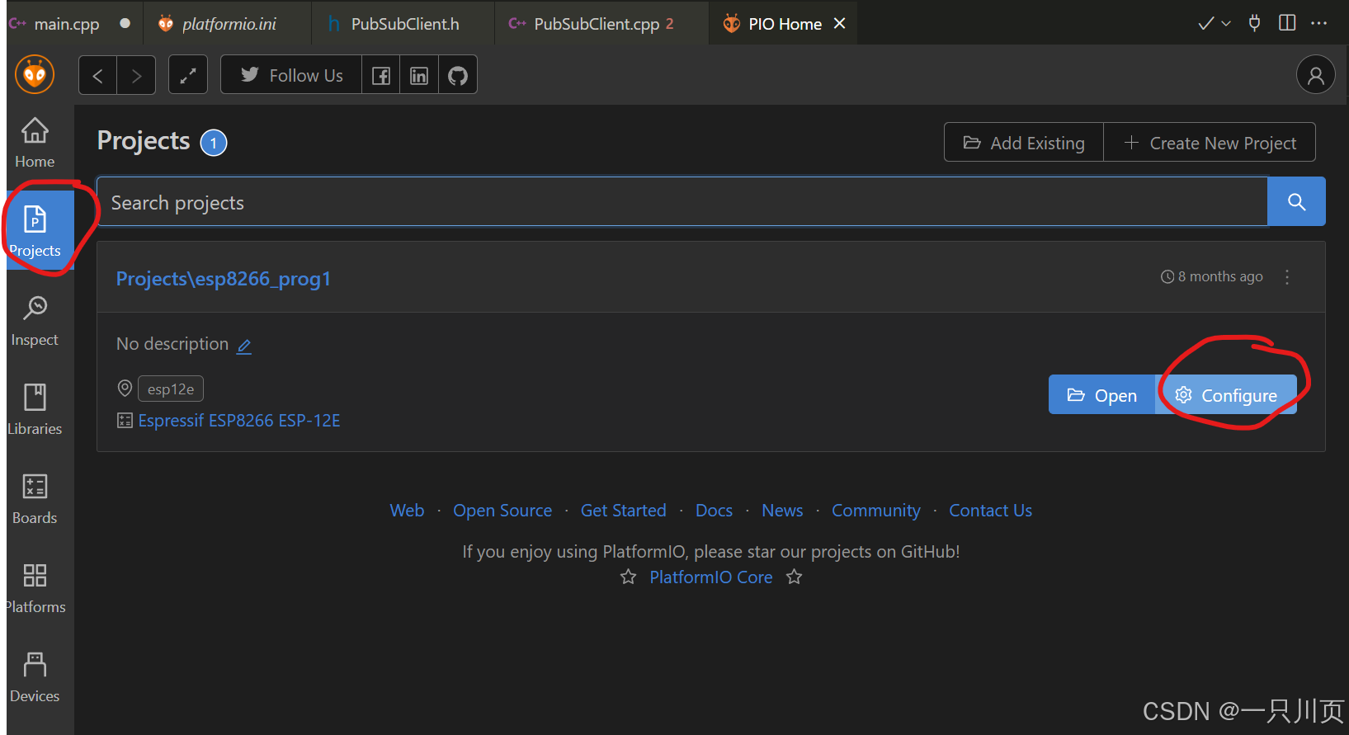1349x735 pixels.
Task: Expand PIO Home with the fullscreen arrows button
Action: click(x=188, y=76)
